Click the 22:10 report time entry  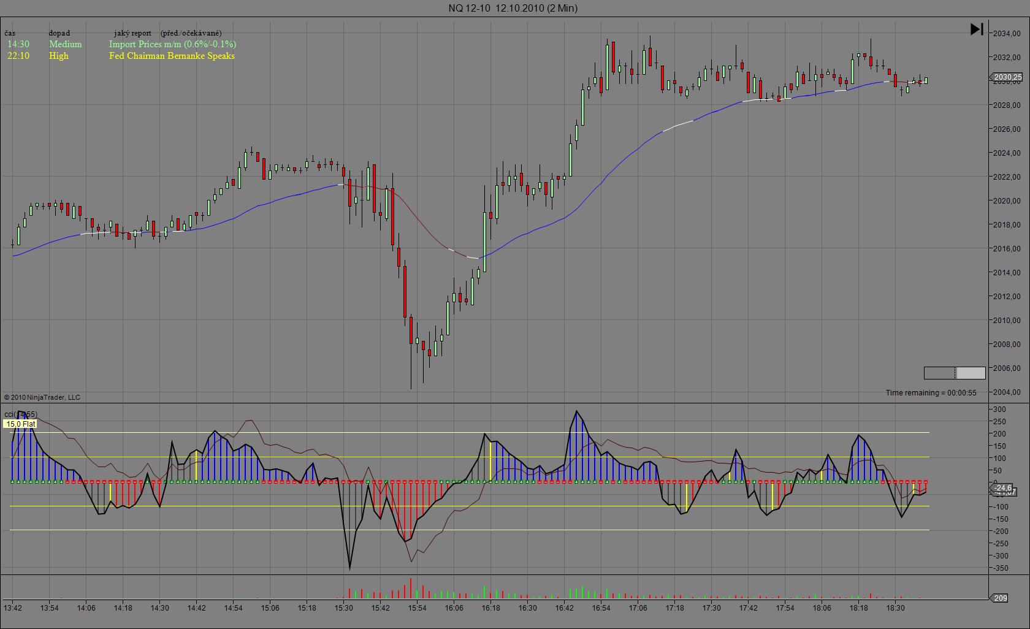pyautogui.click(x=18, y=56)
